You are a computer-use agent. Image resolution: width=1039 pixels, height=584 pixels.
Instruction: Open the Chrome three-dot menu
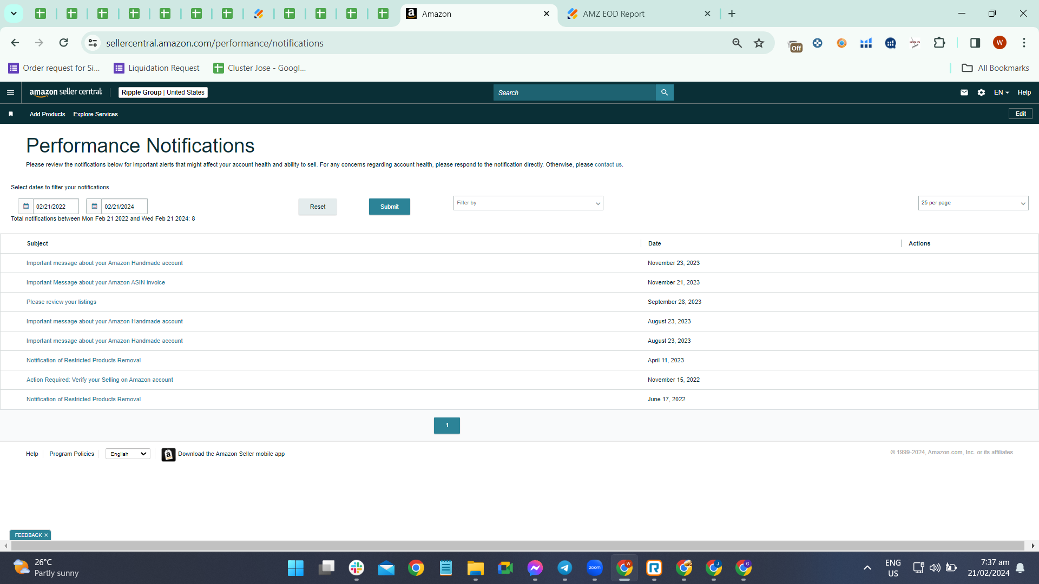pyautogui.click(x=1024, y=43)
